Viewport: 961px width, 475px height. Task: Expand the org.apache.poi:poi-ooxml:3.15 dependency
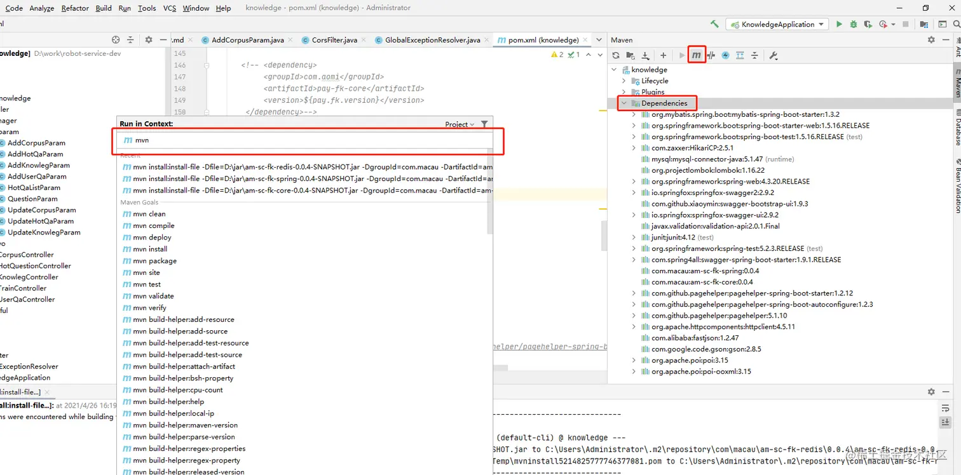click(634, 372)
